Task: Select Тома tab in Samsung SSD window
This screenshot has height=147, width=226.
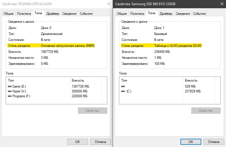Action: click(x=152, y=13)
